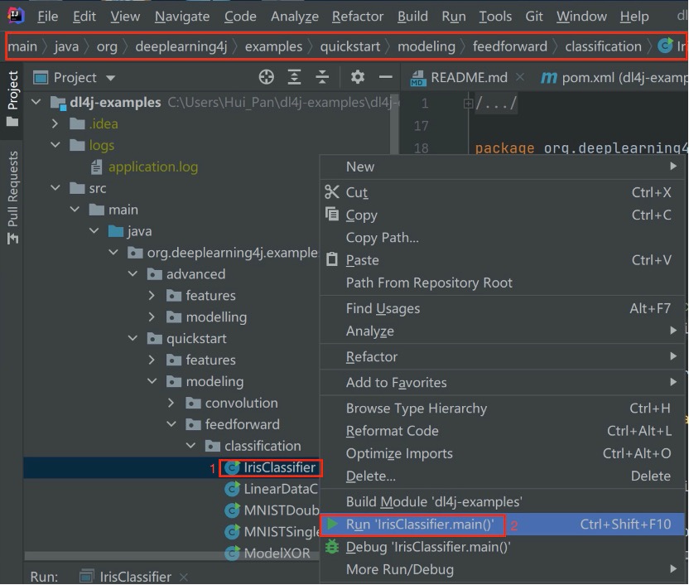Open the Git menu
This screenshot has width=689, height=585.
[534, 17]
